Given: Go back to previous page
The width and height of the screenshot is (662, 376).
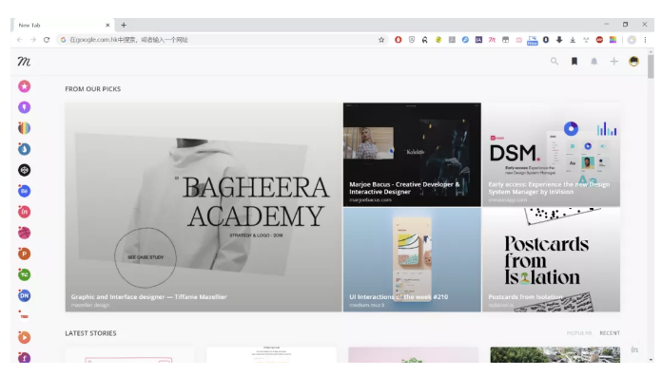Looking at the screenshot, I should click(20, 40).
